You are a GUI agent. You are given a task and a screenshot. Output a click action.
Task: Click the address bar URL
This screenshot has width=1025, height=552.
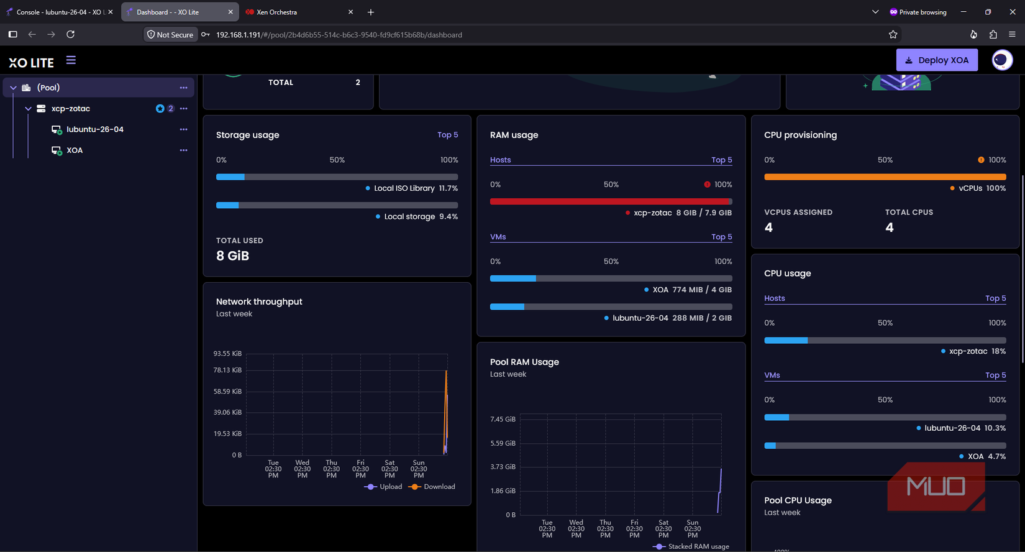(339, 35)
